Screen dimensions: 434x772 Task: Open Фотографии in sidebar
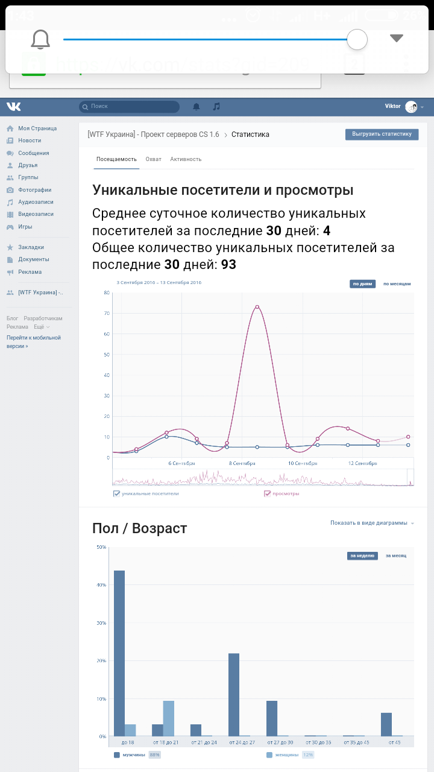35,190
